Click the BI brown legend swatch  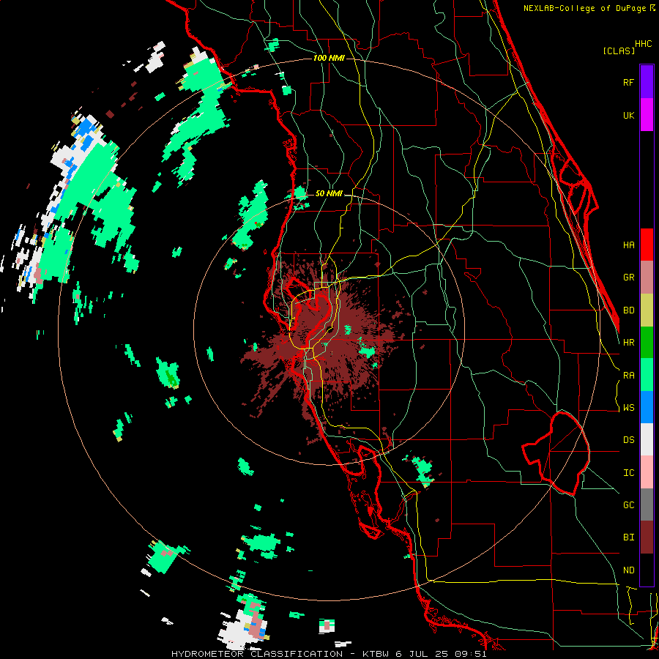tap(647, 537)
